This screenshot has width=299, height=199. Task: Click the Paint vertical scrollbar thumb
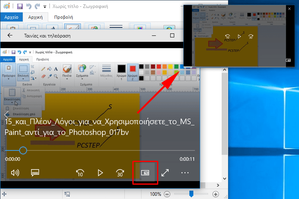pos(224,114)
